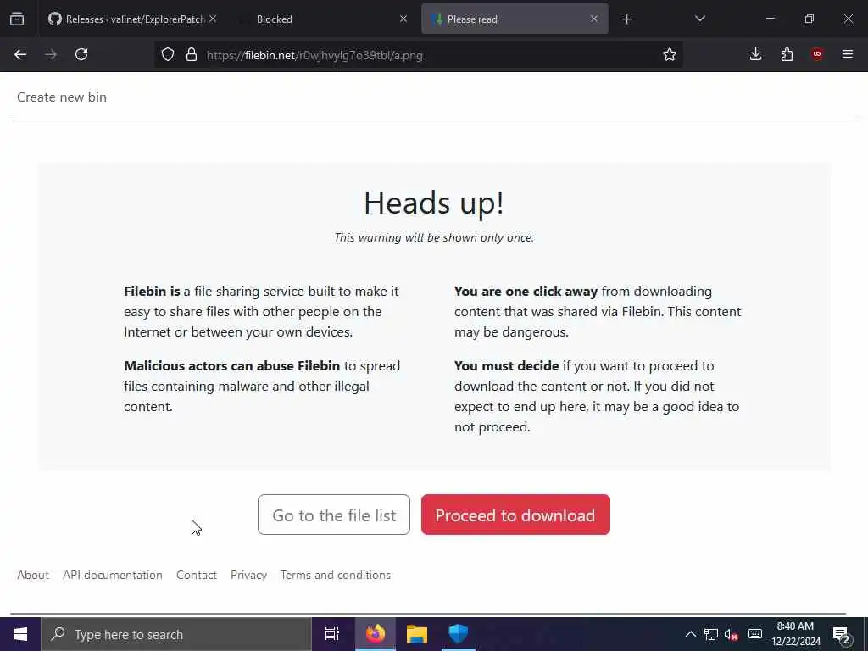Show site security padlock info
This screenshot has height=651, width=868.
(x=192, y=54)
